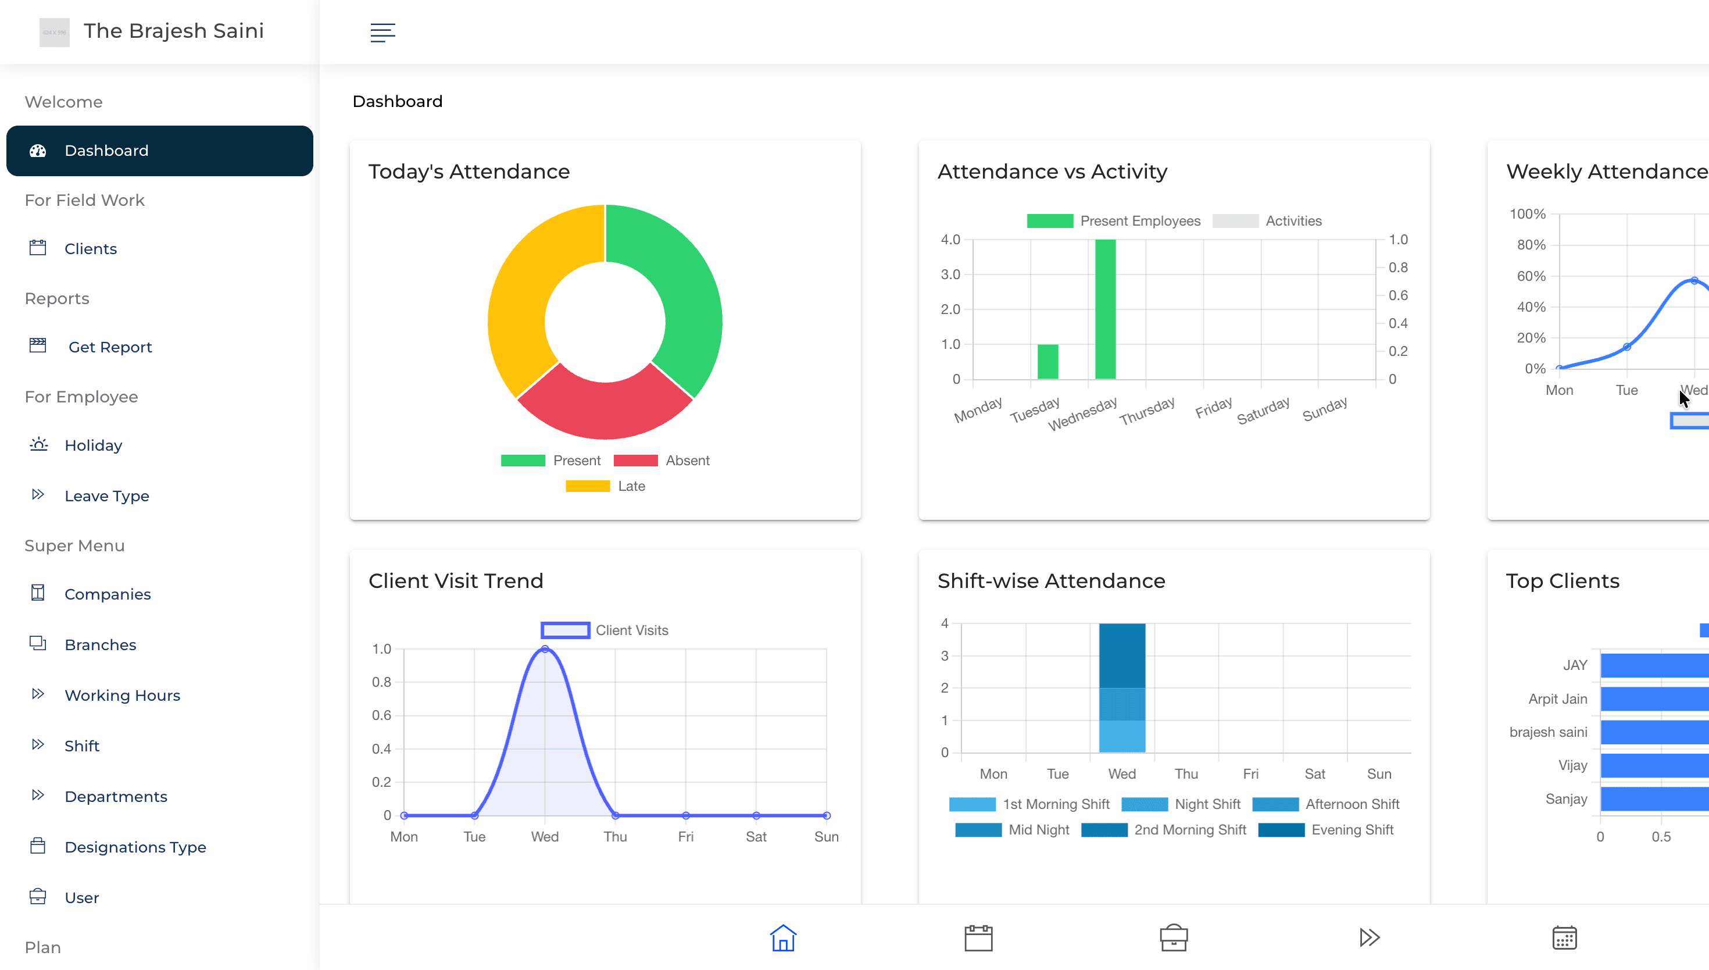Click the User icon in the sidebar
Image resolution: width=1709 pixels, height=970 pixels.
coord(38,897)
